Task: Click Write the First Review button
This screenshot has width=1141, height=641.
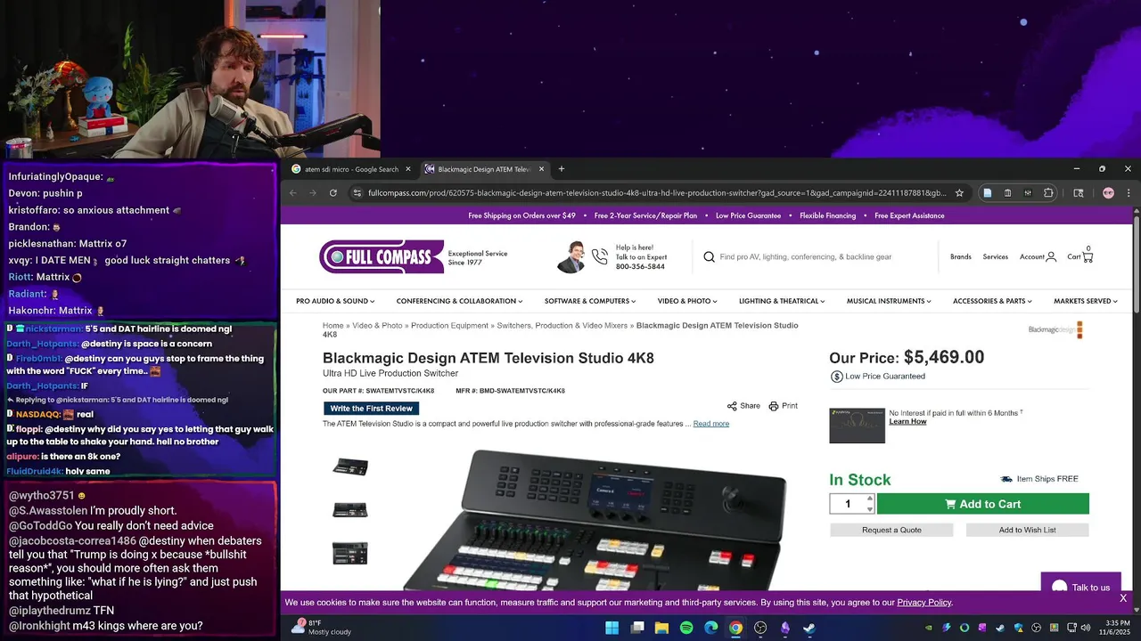Action: pos(371,409)
